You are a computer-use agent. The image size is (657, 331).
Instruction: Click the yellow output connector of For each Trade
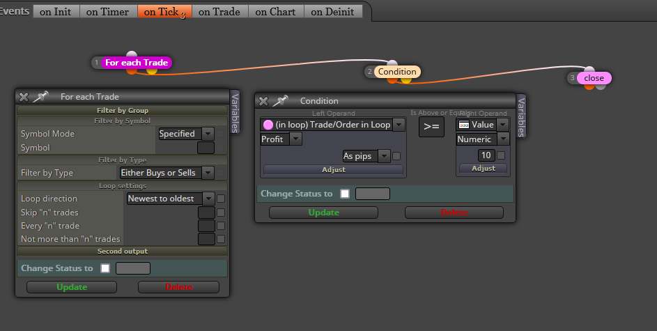point(152,71)
